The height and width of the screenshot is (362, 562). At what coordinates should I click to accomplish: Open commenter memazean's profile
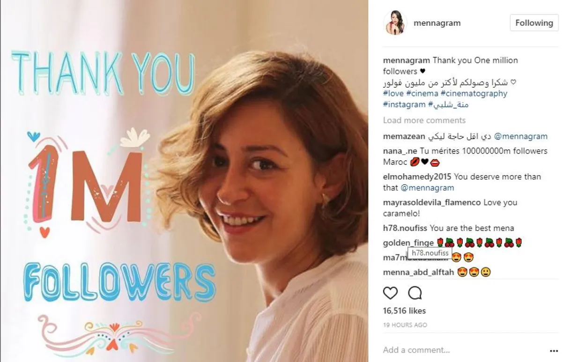(404, 137)
